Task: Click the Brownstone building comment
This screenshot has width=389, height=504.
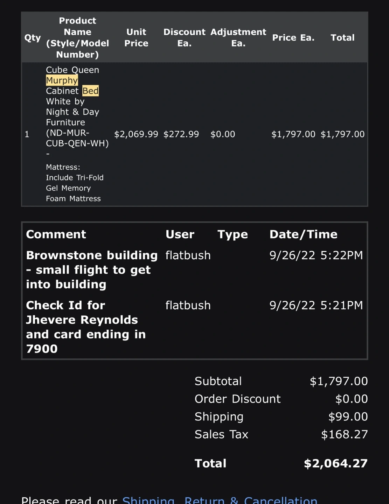Action: [91, 270]
